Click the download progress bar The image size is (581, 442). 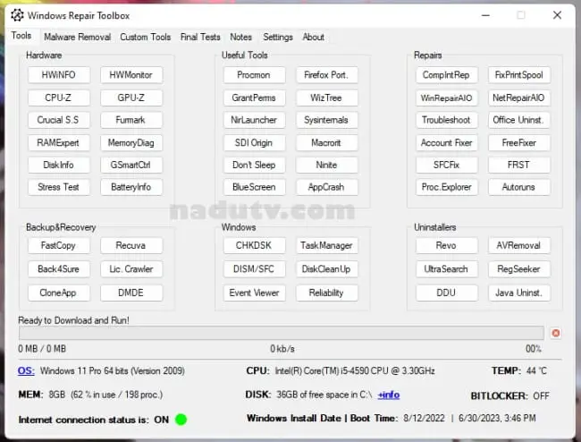tap(282, 333)
